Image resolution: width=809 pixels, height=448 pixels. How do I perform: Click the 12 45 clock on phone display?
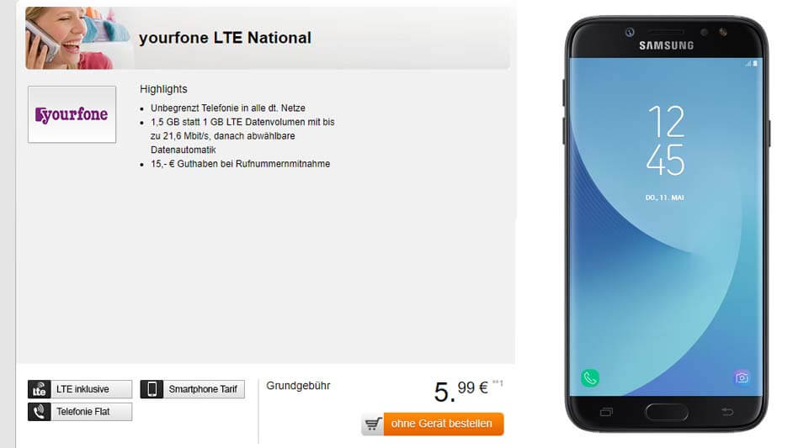coord(666,140)
